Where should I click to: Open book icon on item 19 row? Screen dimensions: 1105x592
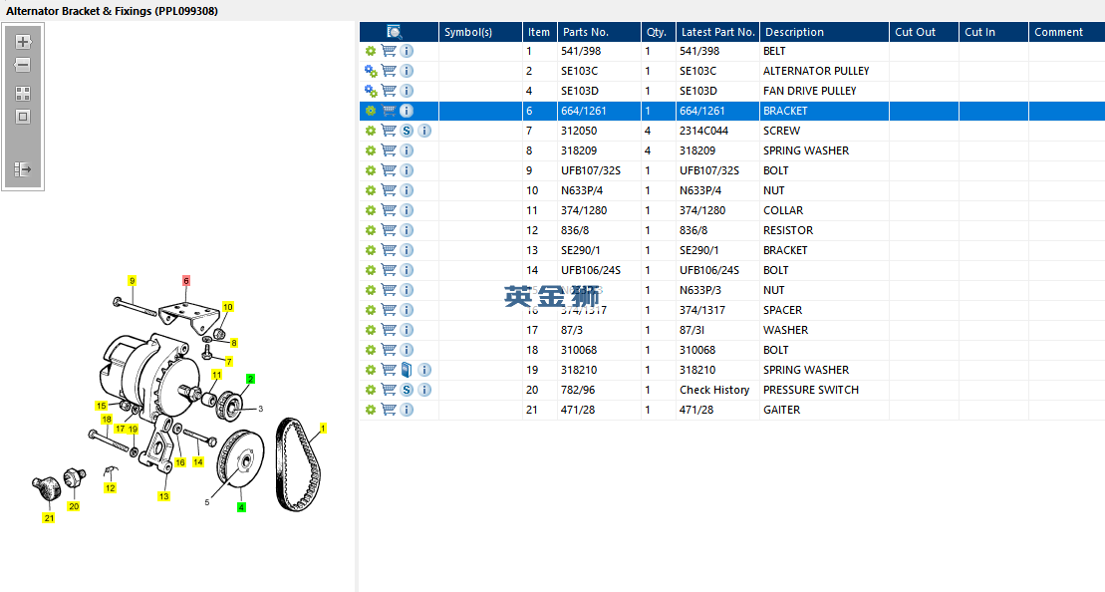(407, 370)
